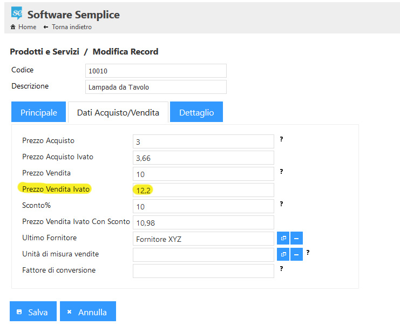
Task: Open lookup icon for Ultimo Fornitore
Action: point(283,239)
